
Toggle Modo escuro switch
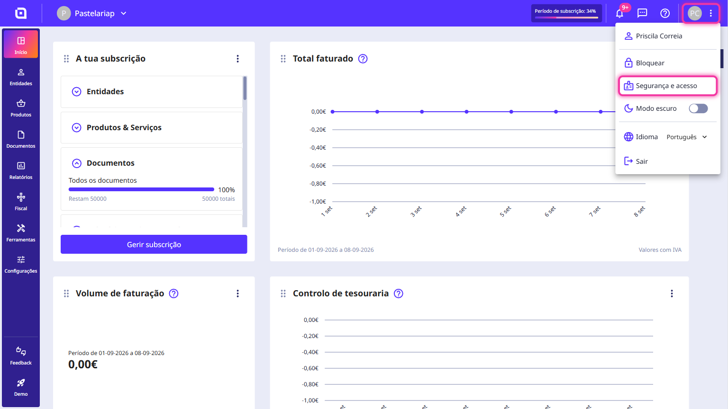coord(698,108)
